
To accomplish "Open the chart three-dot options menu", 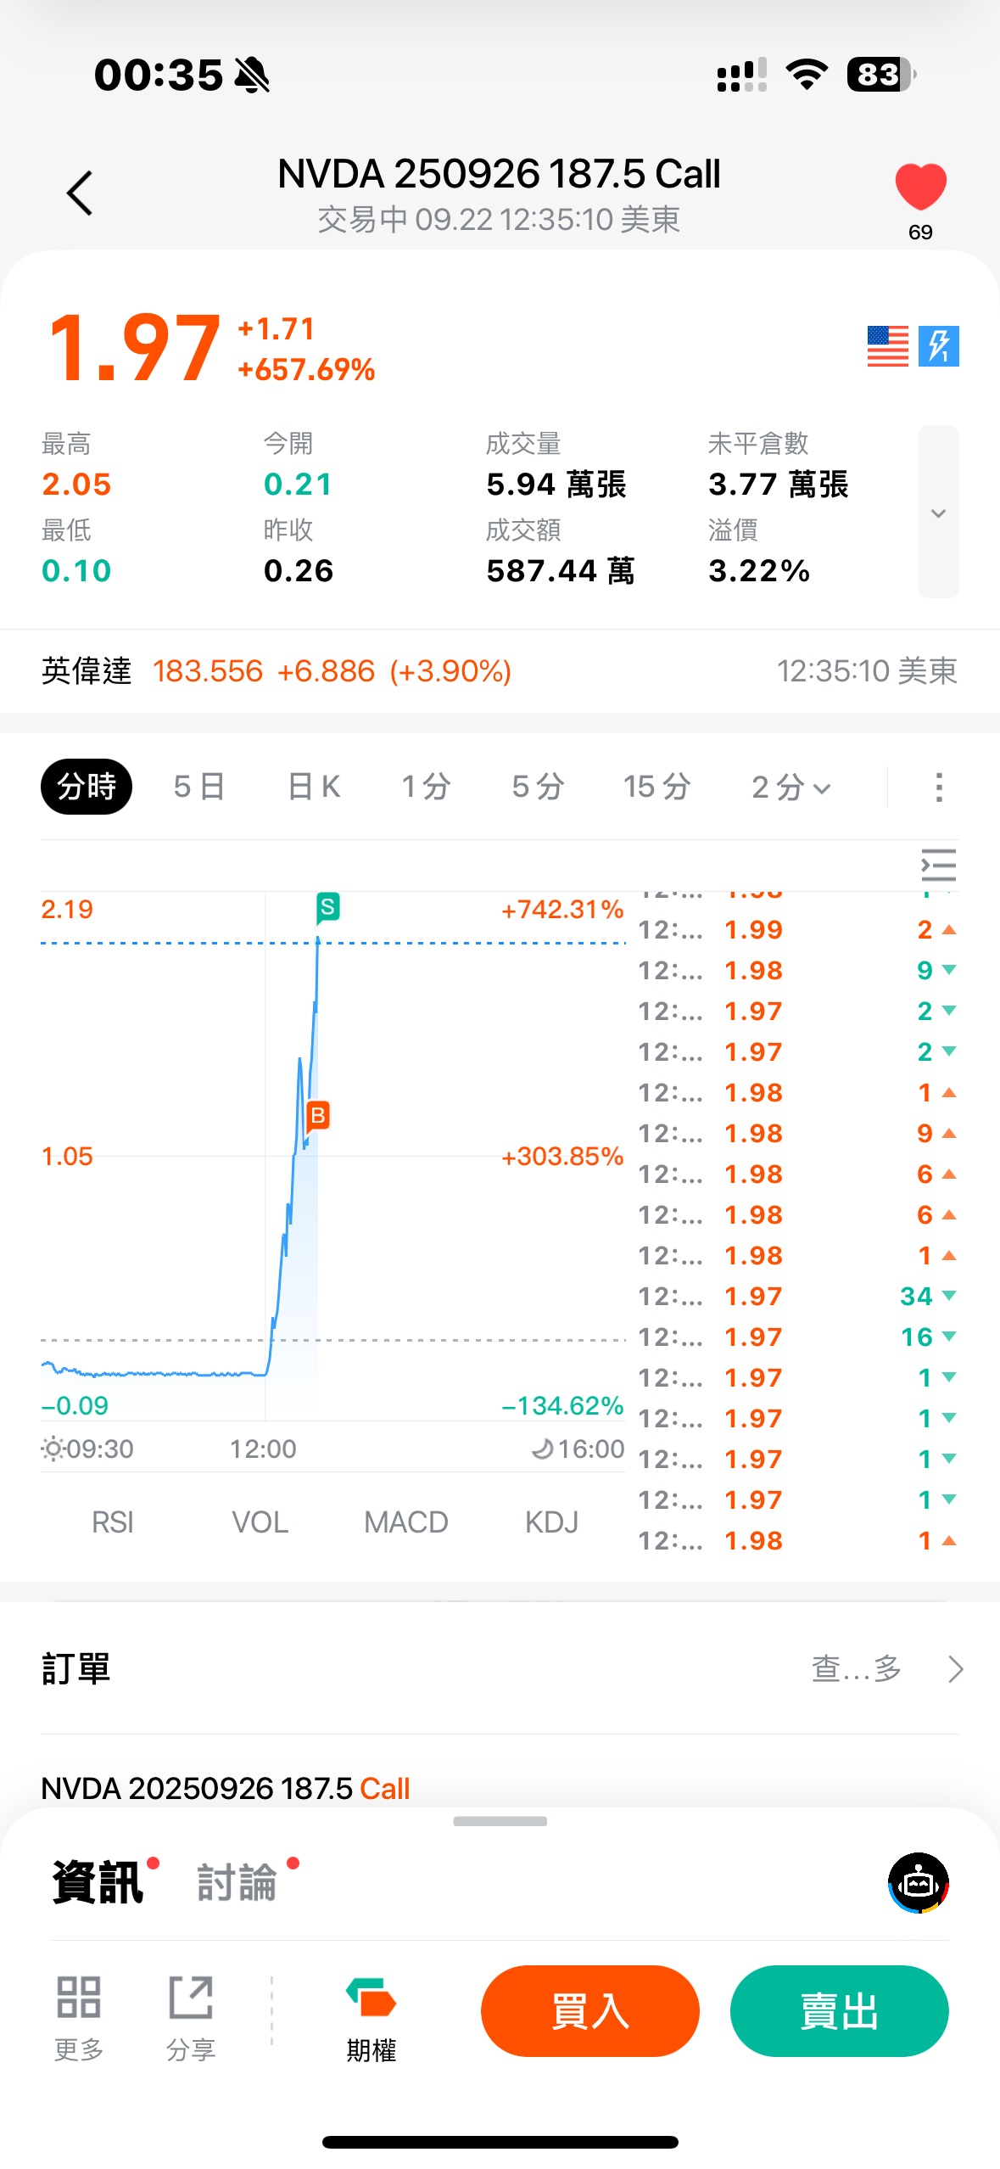I will pos(938,787).
